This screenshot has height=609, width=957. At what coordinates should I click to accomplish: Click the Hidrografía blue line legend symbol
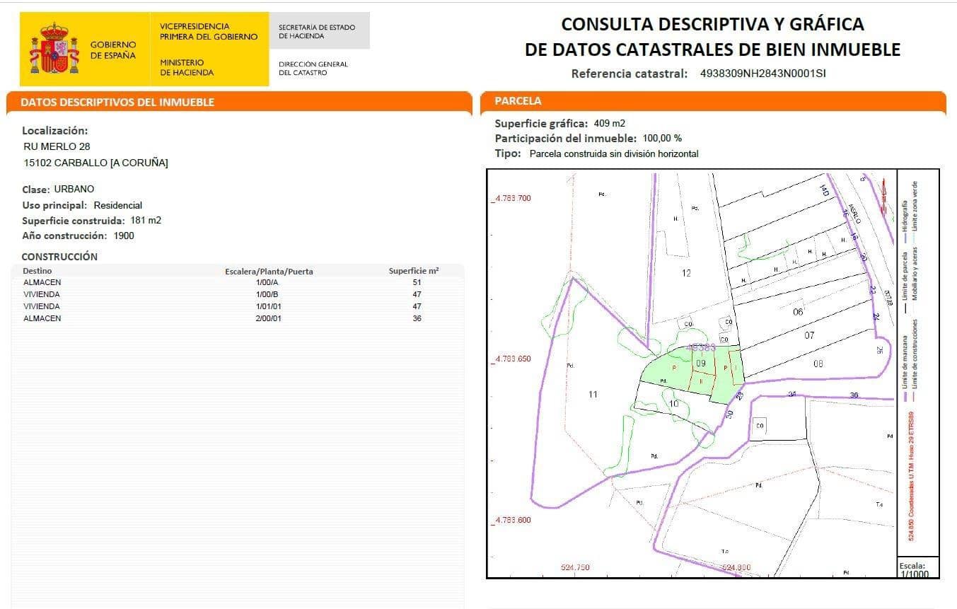905,238
